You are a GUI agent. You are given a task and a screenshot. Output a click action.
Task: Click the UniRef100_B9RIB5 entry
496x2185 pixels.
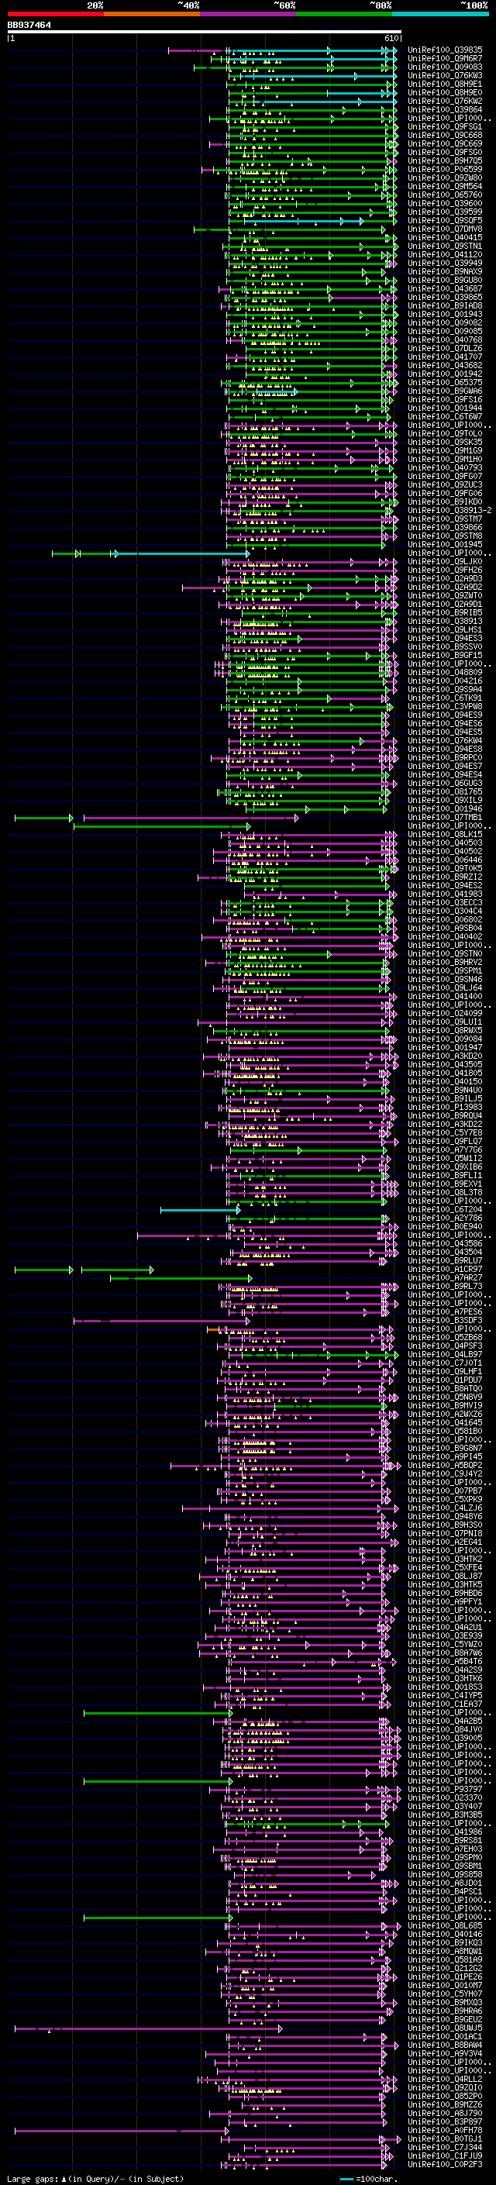click(445, 612)
